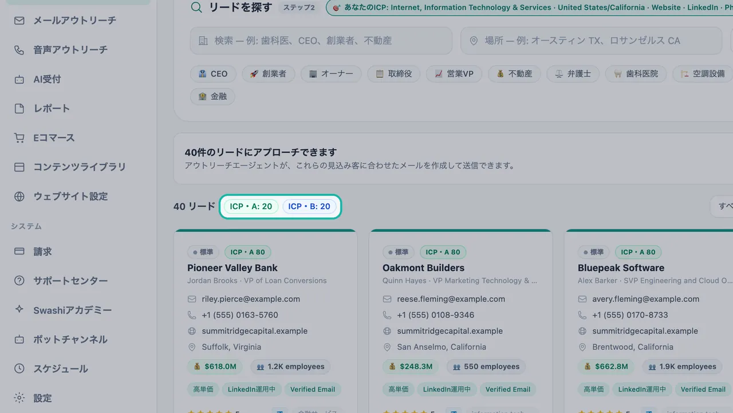
Task: Focus the 検索 keyword input field
Action: [x=321, y=41]
